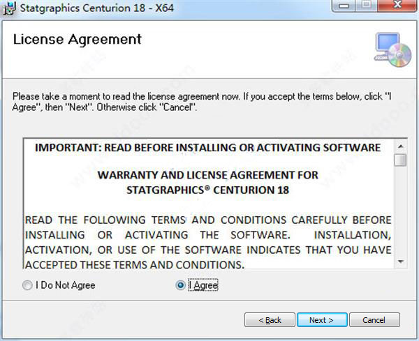Screen dimensions: 419x341
Task: Click the "Statgraphics Centurion 18 - X64" title text
Action: (97, 8)
